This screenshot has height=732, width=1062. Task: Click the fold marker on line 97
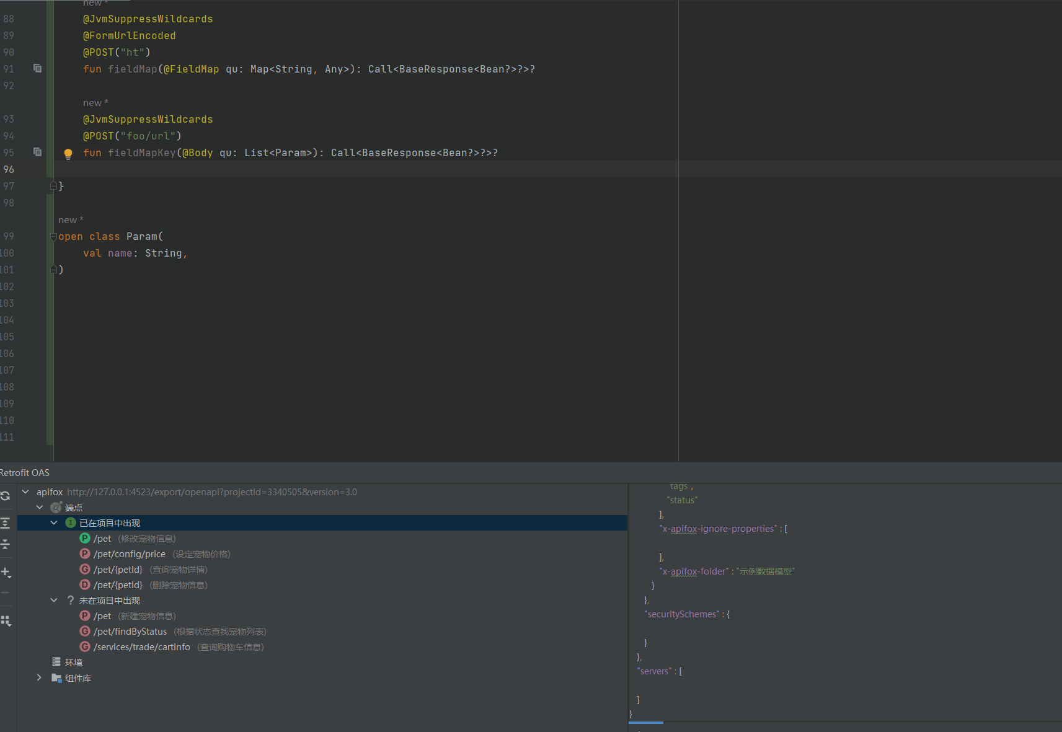tap(53, 186)
